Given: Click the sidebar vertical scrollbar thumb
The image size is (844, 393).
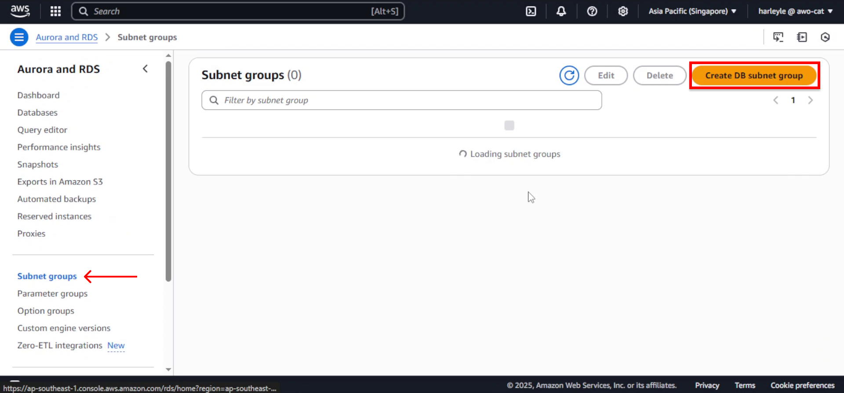Looking at the screenshot, I should 168,171.
